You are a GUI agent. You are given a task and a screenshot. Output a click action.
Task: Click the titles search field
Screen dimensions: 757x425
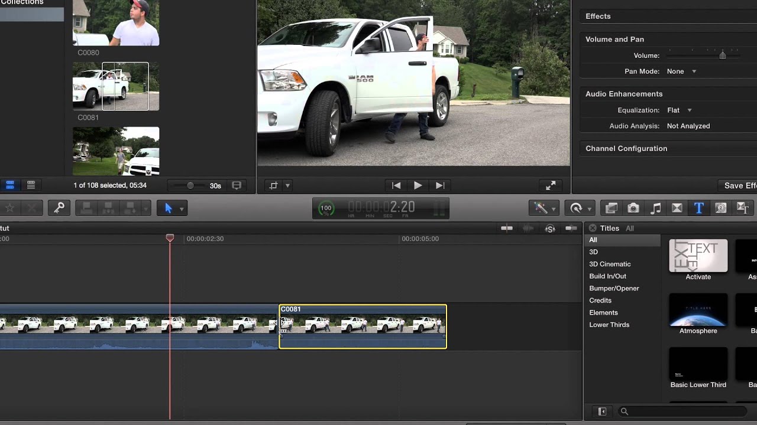tap(682, 411)
